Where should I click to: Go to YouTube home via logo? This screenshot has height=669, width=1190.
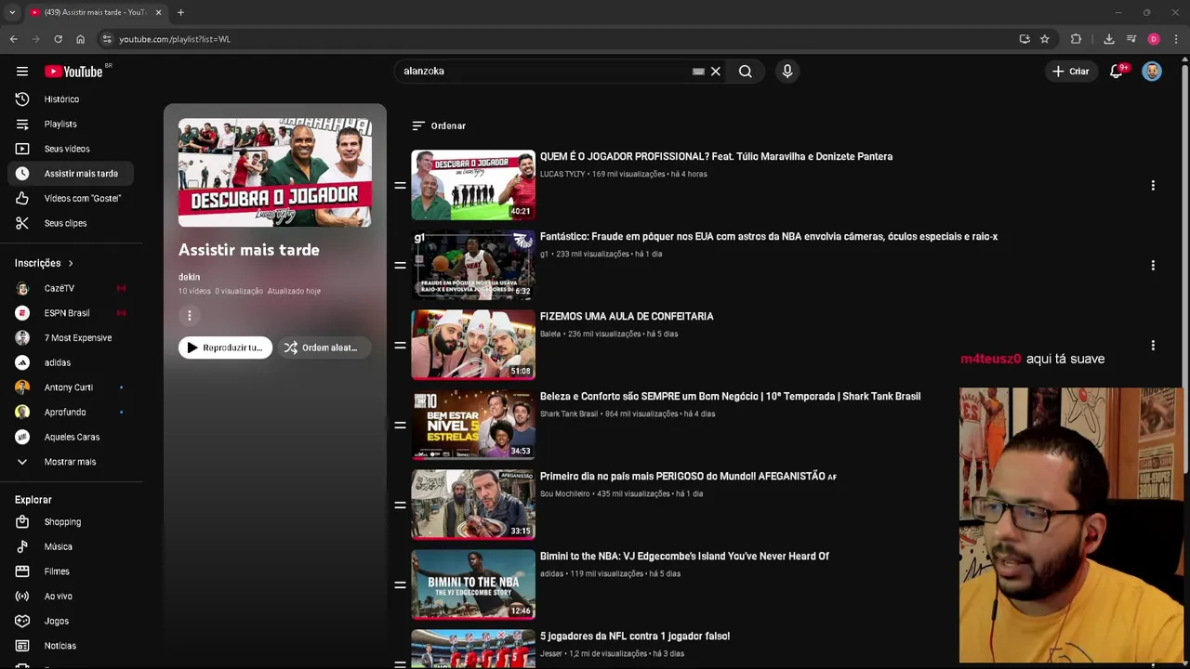[73, 72]
